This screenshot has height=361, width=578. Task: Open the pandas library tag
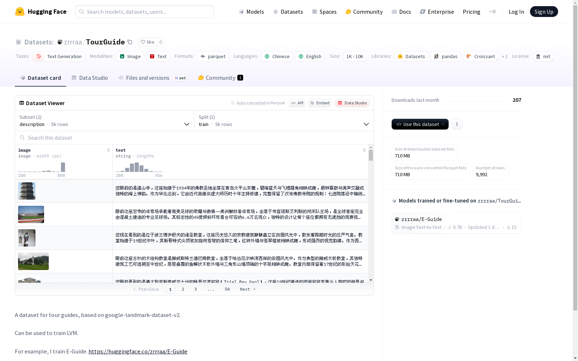446,56
